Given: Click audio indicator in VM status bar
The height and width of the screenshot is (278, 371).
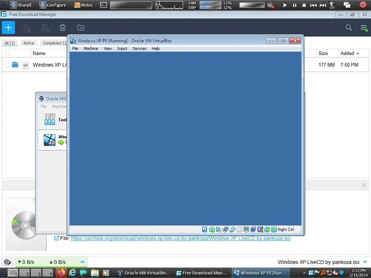Looking at the screenshot, I should coord(218,229).
